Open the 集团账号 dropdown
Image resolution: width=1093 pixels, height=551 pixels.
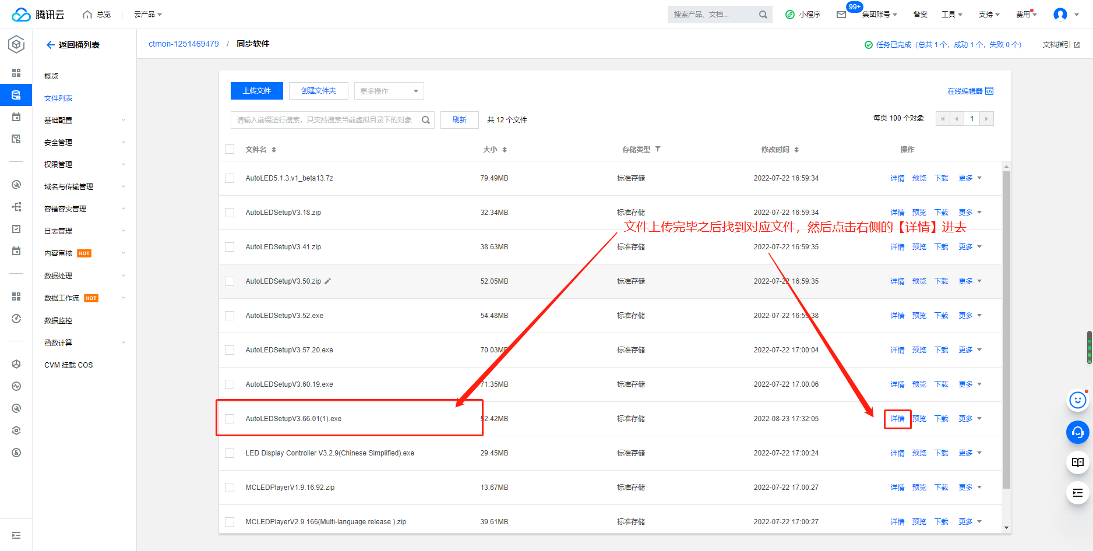pyautogui.click(x=880, y=15)
